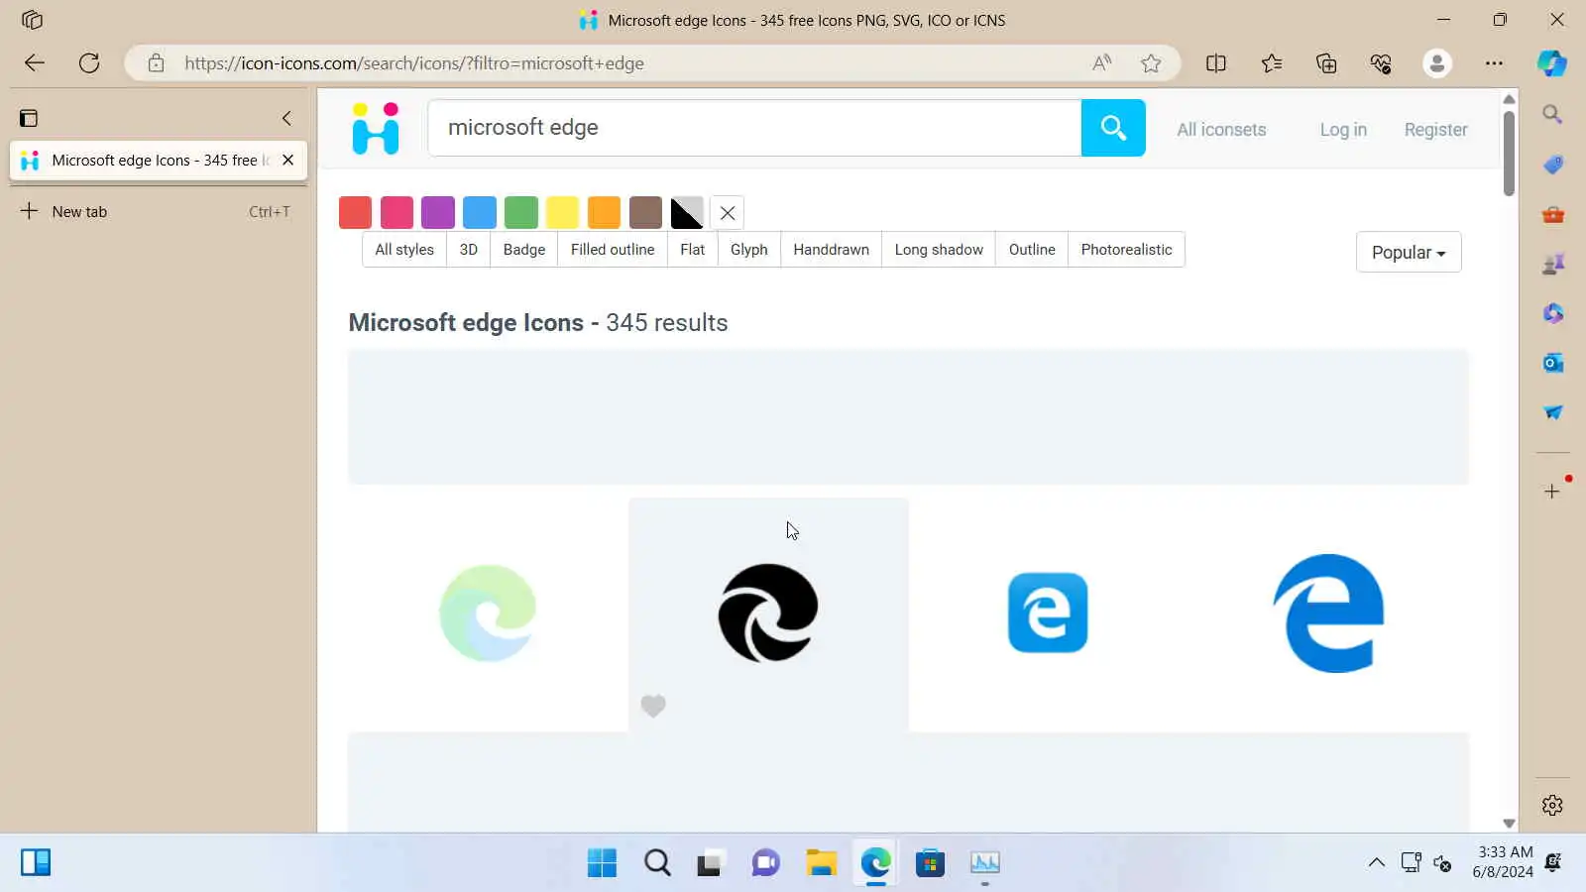Select the Glyph style filter
The width and height of the screenshot is (1586, 892).
pyautogui.click(x=749, y=250)
